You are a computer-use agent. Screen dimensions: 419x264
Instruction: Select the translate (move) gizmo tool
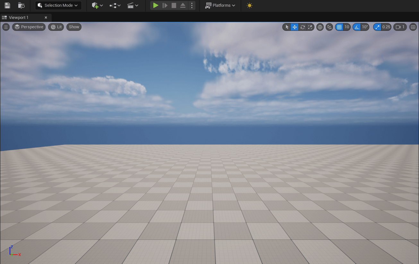point(295,27)
